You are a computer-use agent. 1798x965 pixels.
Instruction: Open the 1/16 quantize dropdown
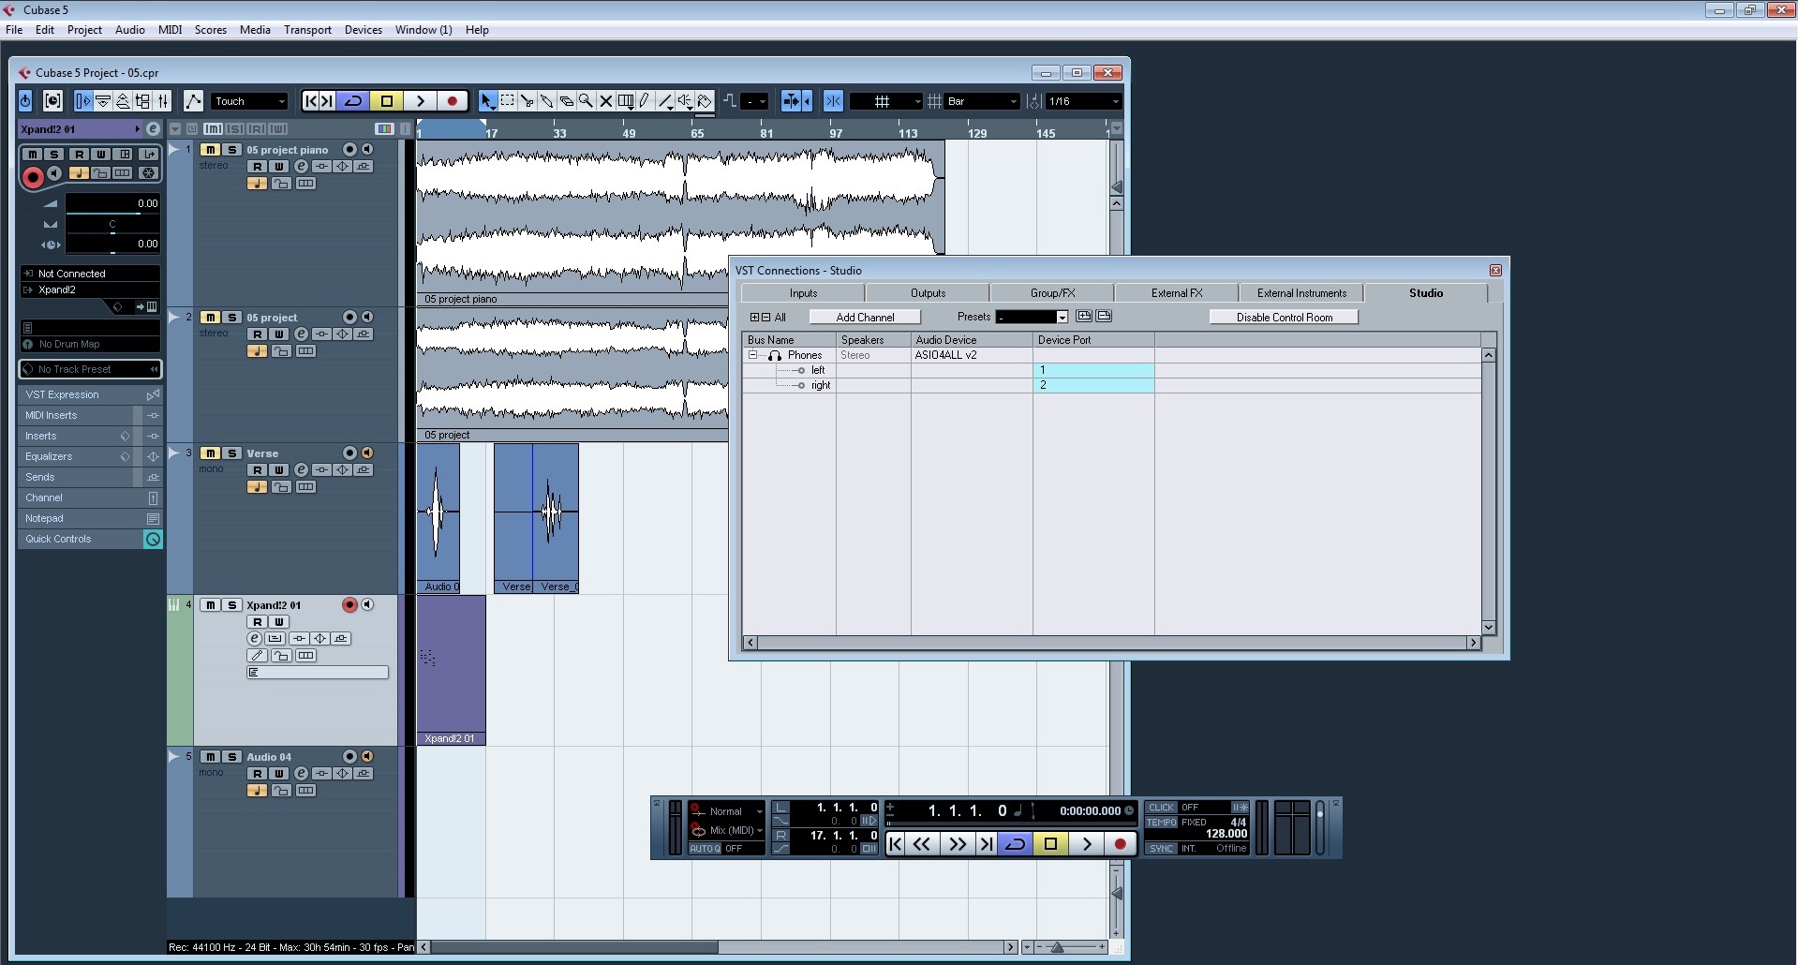[1083, 101]
